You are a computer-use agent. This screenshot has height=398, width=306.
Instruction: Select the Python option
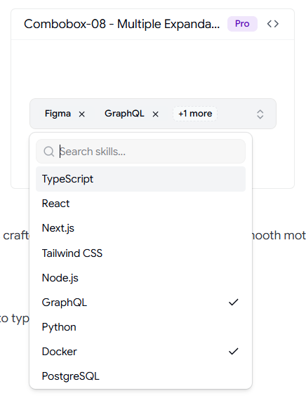[140, 327]
